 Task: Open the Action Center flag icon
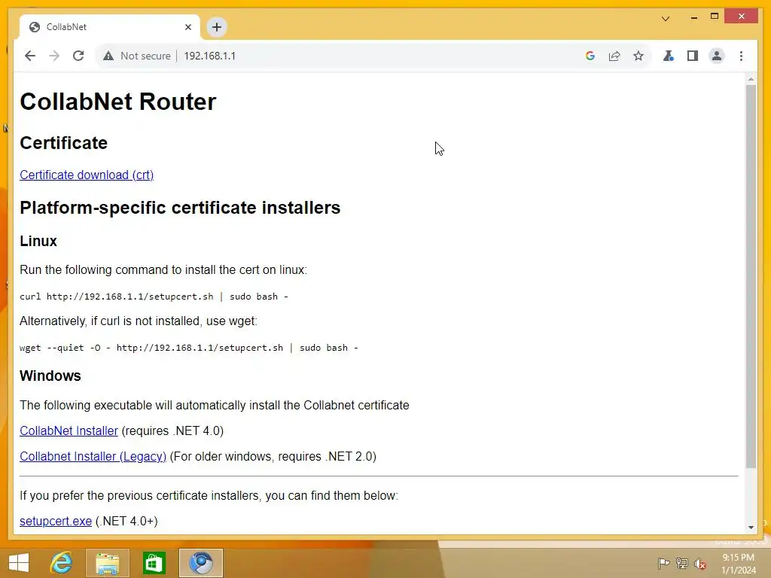[x=663, y=563]
